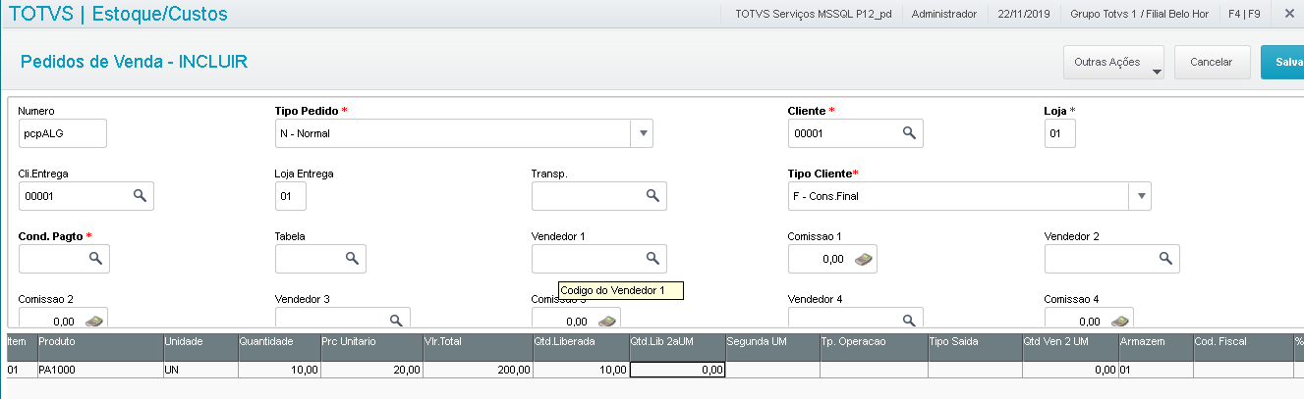The width and height of the screenshot is (1304, 399).
Task: Click Grupo Totvs 1 / Filial label
Action: point(1139,14)
